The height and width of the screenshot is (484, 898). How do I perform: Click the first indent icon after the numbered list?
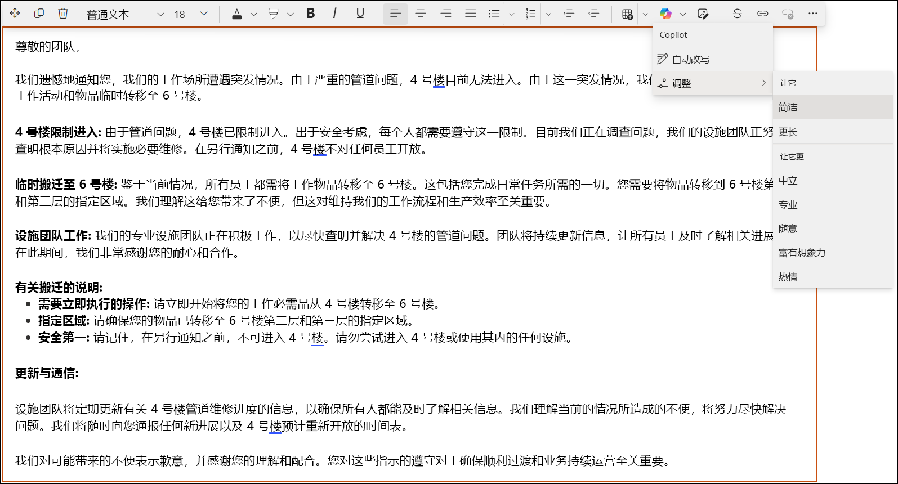point(569,14)
